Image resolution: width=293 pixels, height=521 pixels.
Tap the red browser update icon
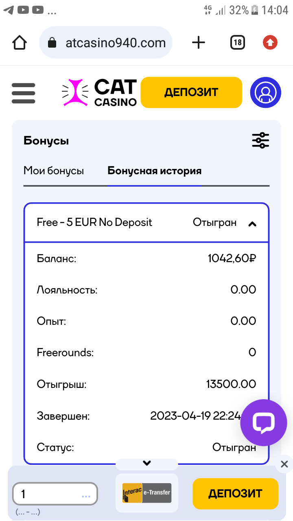click(x=270, y=42)
